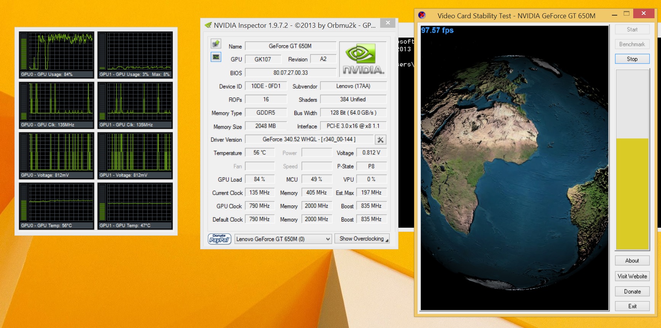
Task: Click the GPU1 GPU Temp graph
Action: pyautogui.click(x=135, y=206)
